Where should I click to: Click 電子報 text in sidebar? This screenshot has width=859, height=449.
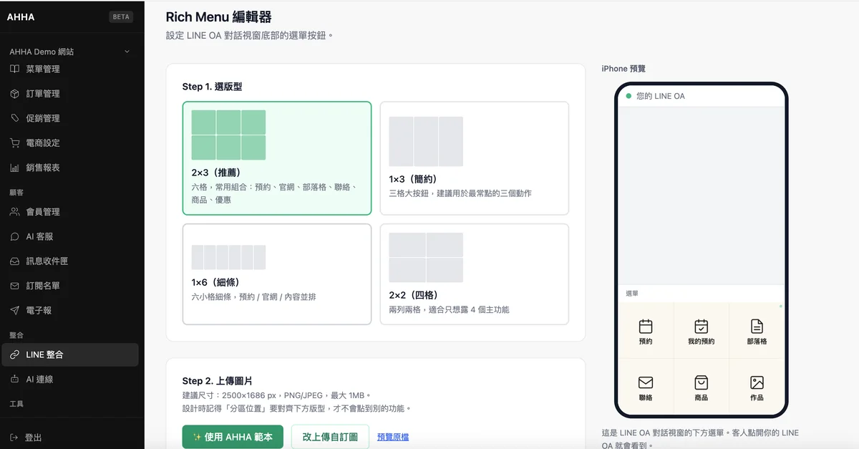pos(39,310)
